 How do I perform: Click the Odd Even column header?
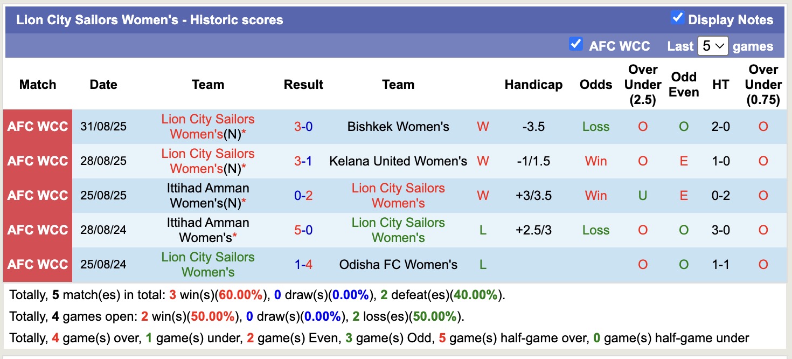tap(684, 85)
